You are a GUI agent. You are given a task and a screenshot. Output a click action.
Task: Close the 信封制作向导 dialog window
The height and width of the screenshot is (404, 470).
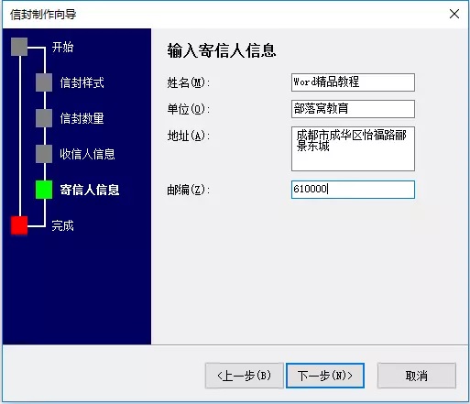[454, 14]
